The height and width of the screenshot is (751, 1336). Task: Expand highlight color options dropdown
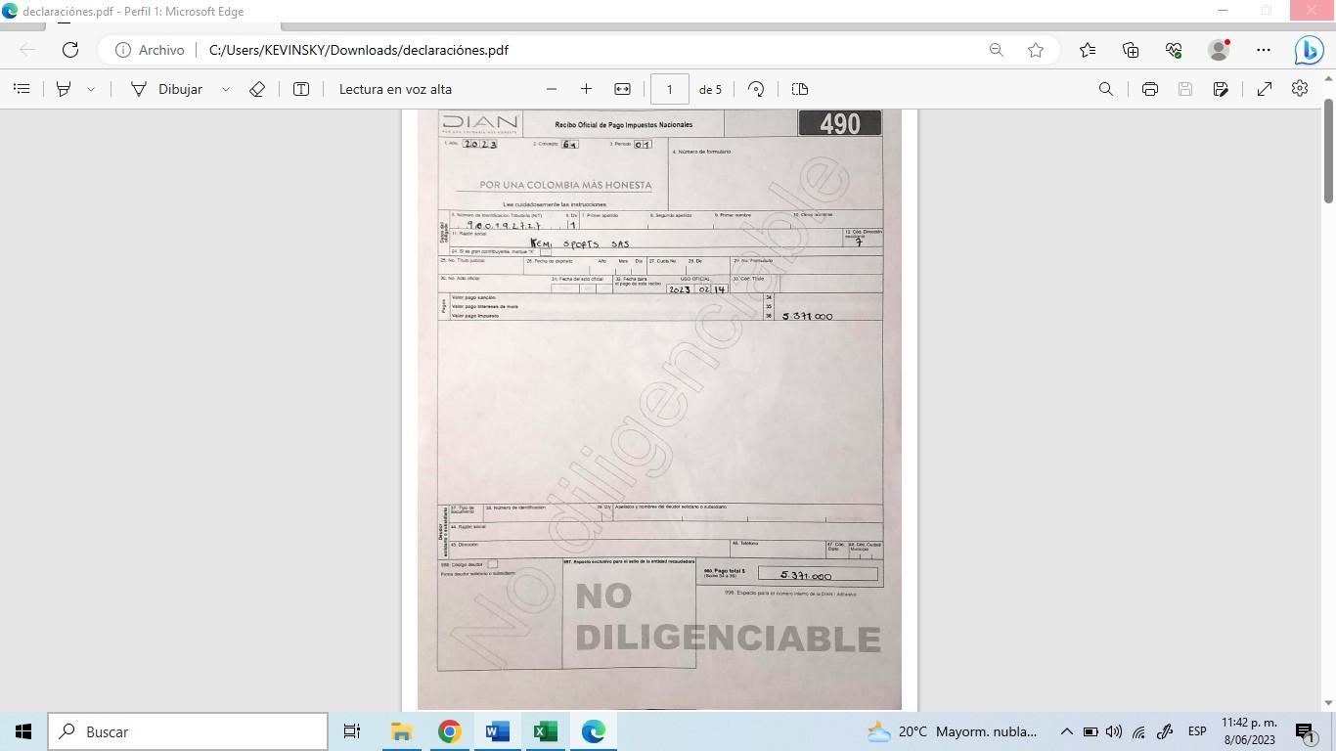click(x=91, y=89)
